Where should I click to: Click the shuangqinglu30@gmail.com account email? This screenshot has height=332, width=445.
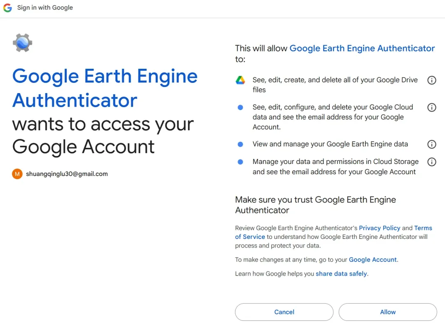pyautogui.click(x=67, y=174)
